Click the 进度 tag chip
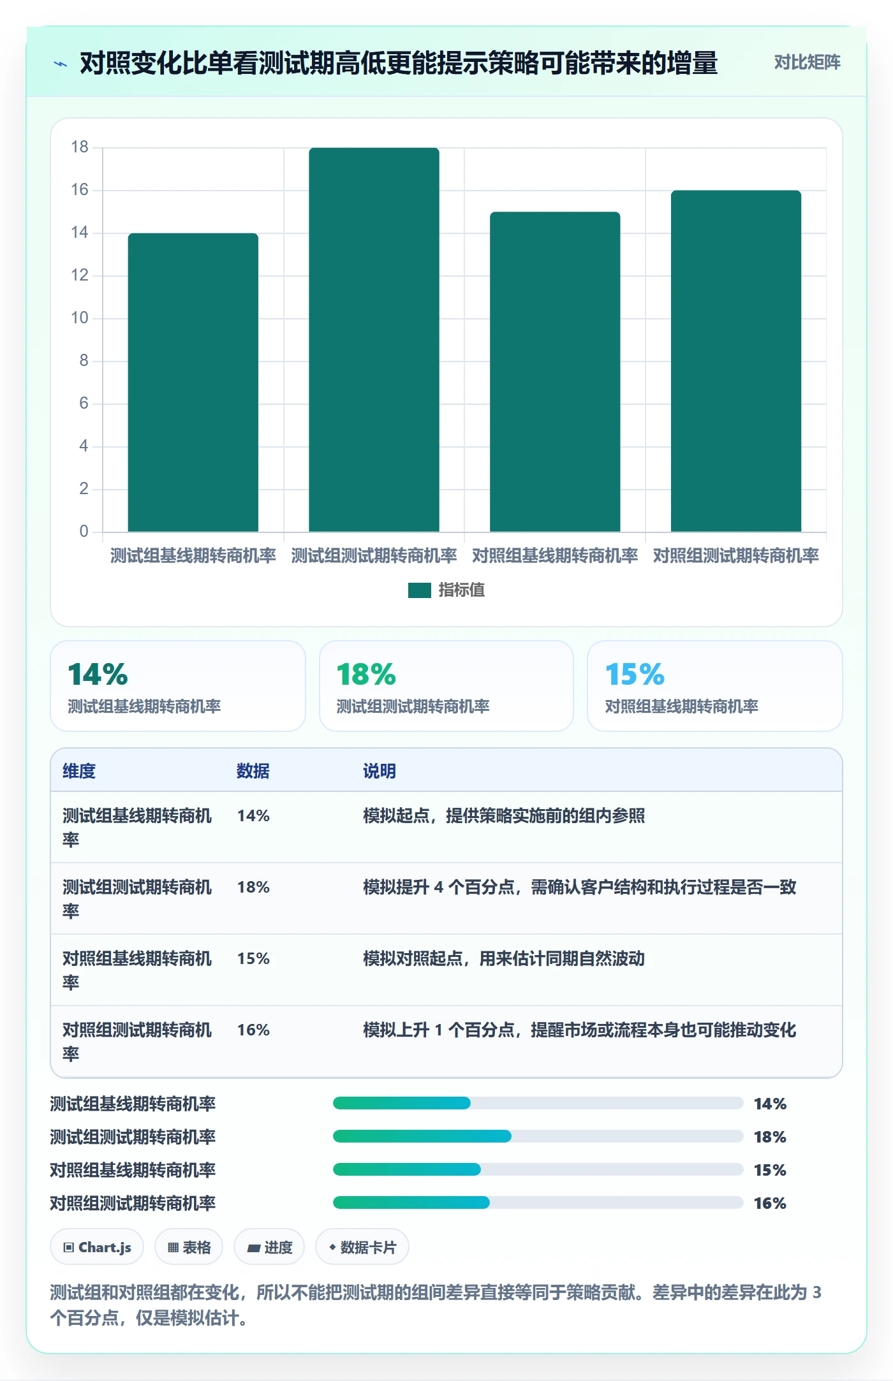 269,1246
